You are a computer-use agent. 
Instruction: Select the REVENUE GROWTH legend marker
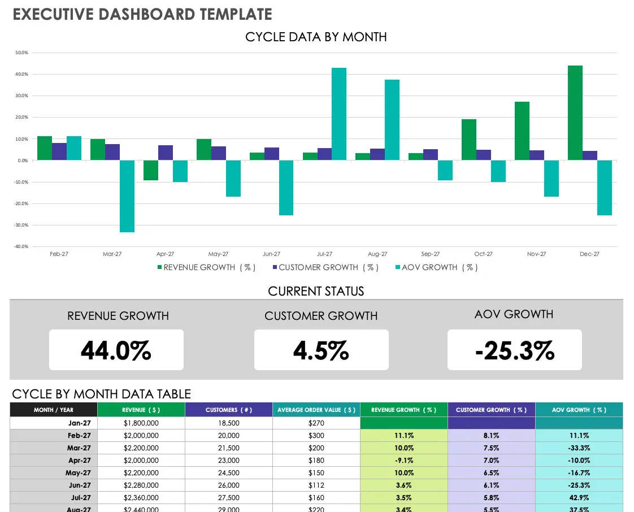159,267
